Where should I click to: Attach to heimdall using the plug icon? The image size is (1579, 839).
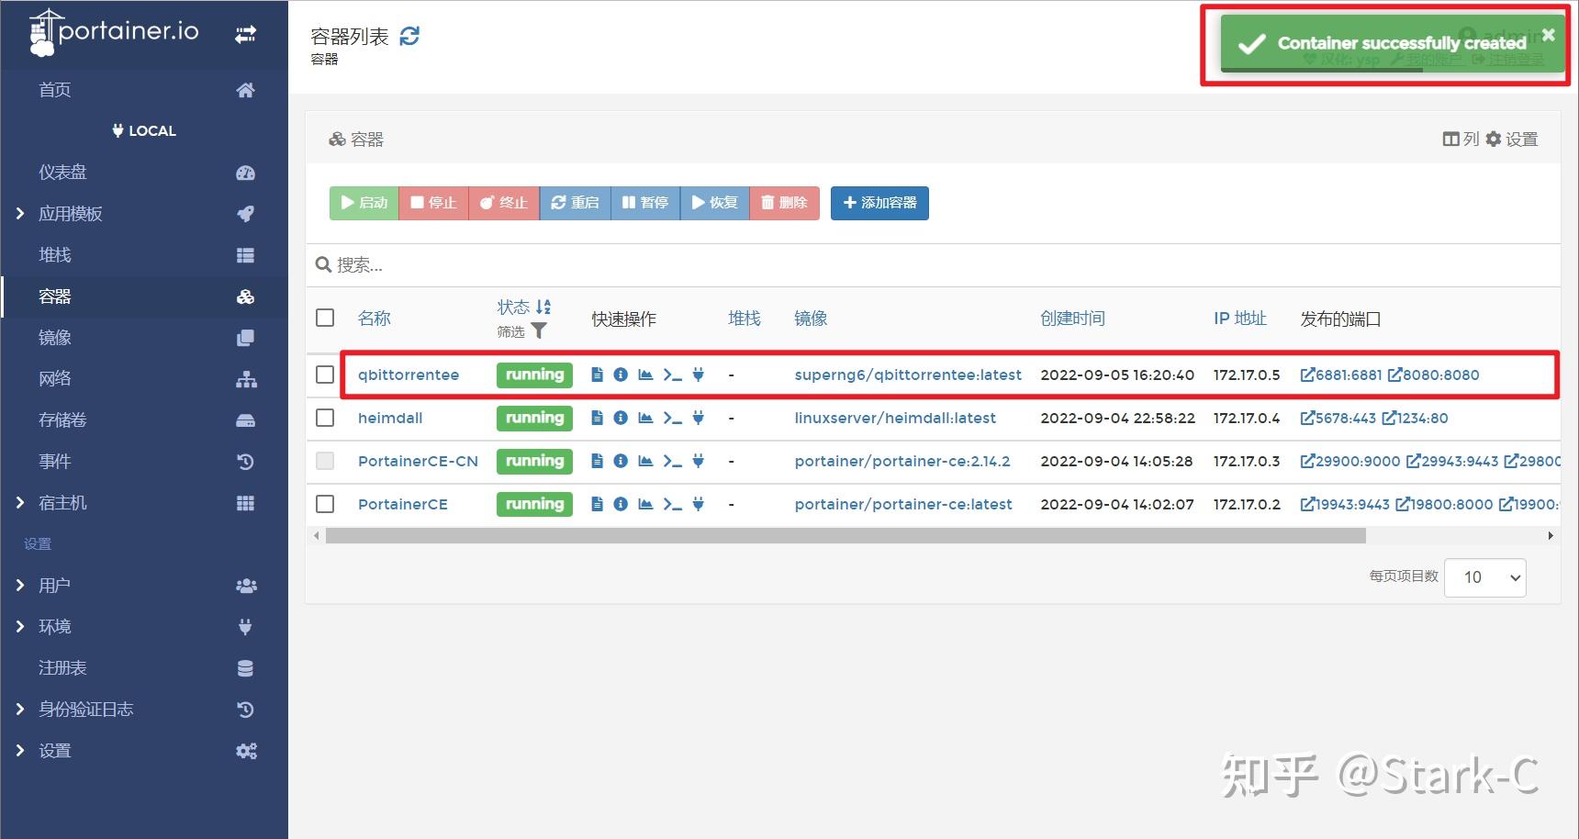(698, 418)
